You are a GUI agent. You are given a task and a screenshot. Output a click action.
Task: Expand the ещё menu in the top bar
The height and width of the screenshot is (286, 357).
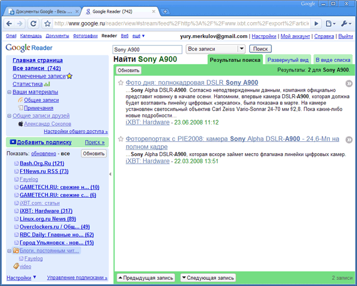[x=139, y=36]
